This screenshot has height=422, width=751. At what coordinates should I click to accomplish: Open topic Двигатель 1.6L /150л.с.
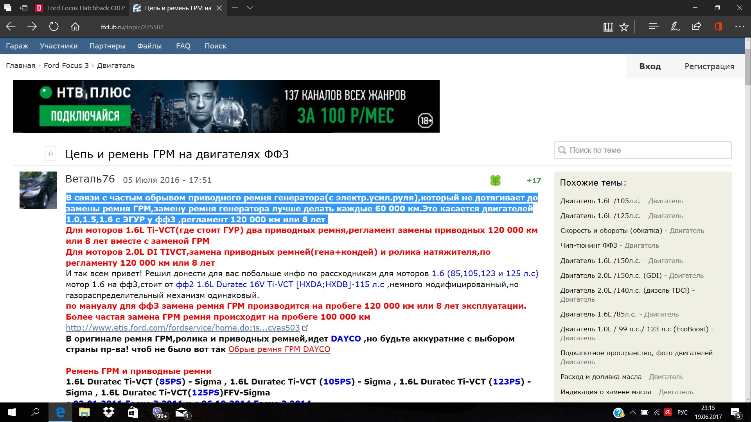coord(600,261)
